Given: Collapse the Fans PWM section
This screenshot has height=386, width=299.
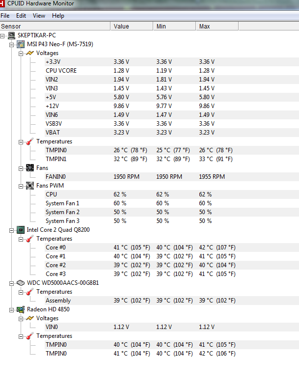Looking at the screenshot, I should [21, 186].
